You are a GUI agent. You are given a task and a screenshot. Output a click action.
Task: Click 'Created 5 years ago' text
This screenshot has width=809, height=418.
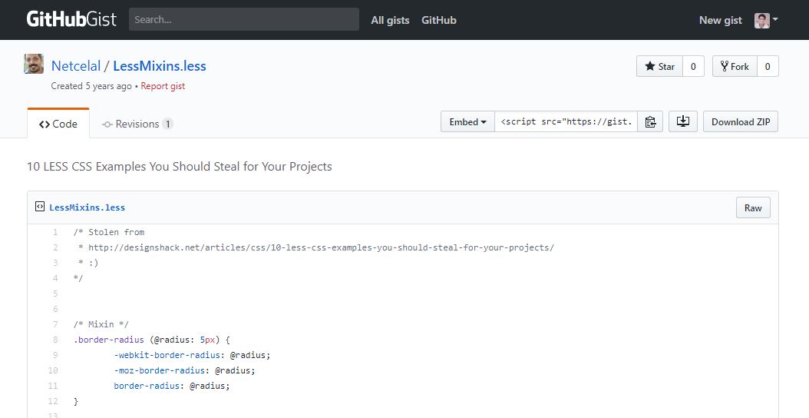click(91, 86)
